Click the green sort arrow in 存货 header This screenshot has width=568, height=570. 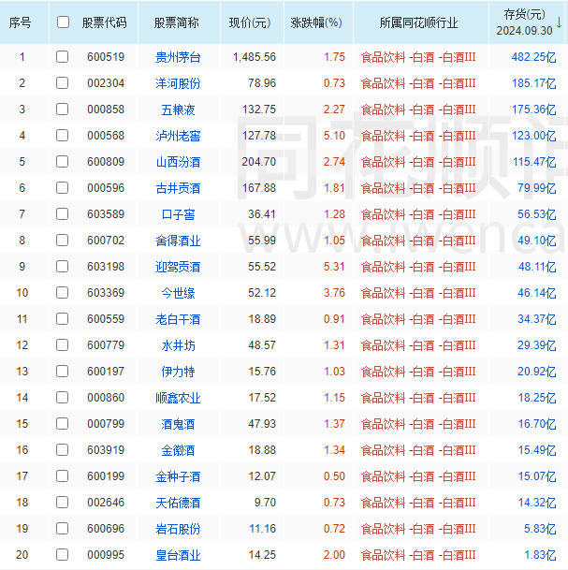click(559, 22)
